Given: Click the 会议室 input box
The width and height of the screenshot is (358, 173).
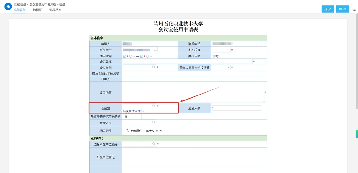Looking at the screenshot, I should (x=139, y=106).
